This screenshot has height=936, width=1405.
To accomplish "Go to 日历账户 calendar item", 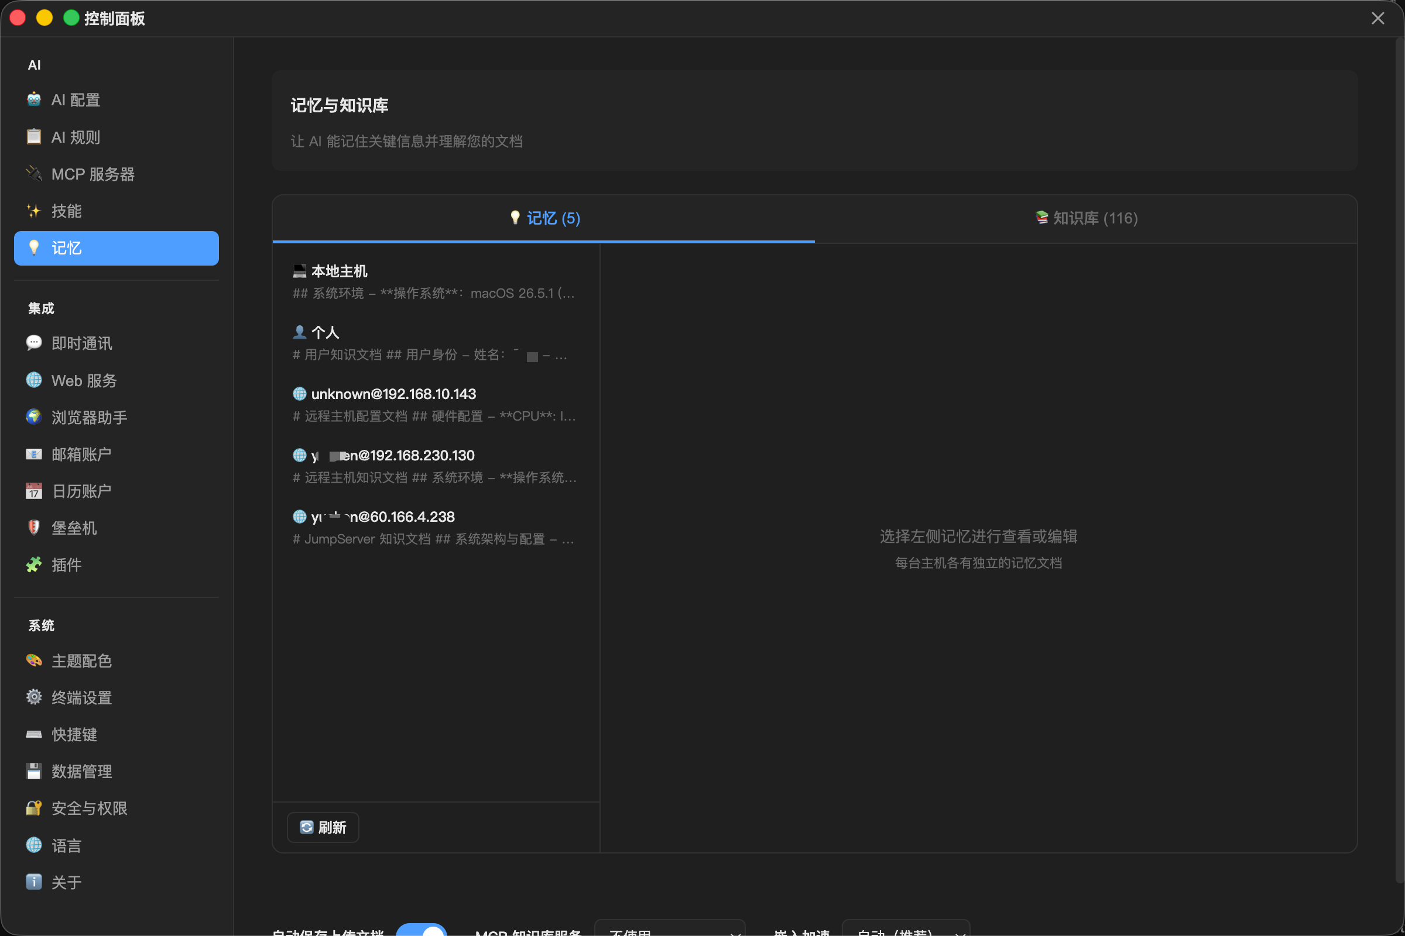I will point(116,491).
